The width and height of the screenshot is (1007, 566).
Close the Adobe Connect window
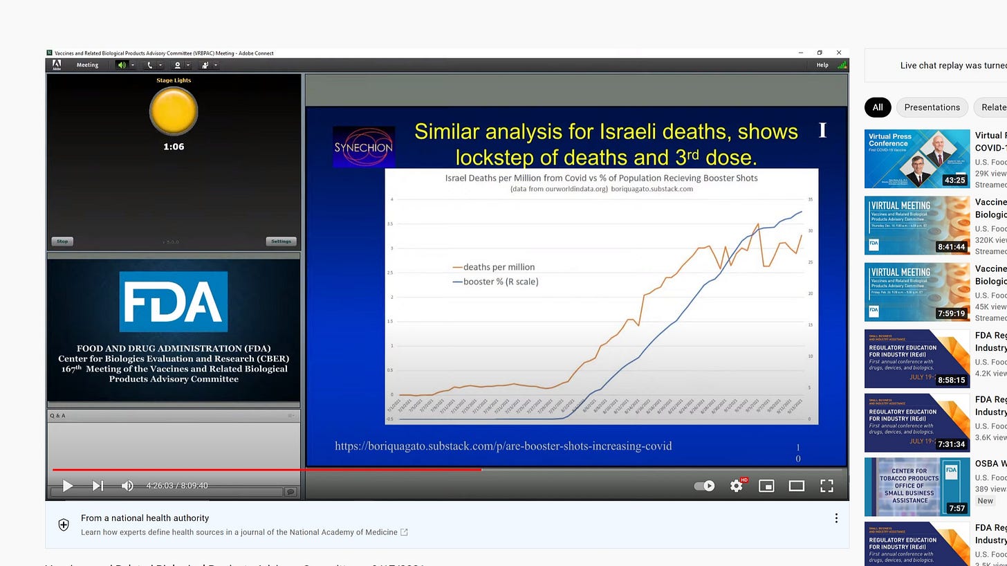[x=839, y=53]
